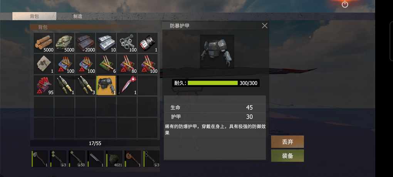The height and width of the screenshot is (177, 393).
Task: Open the 背包 backpack tab
Action: [34, 16]
